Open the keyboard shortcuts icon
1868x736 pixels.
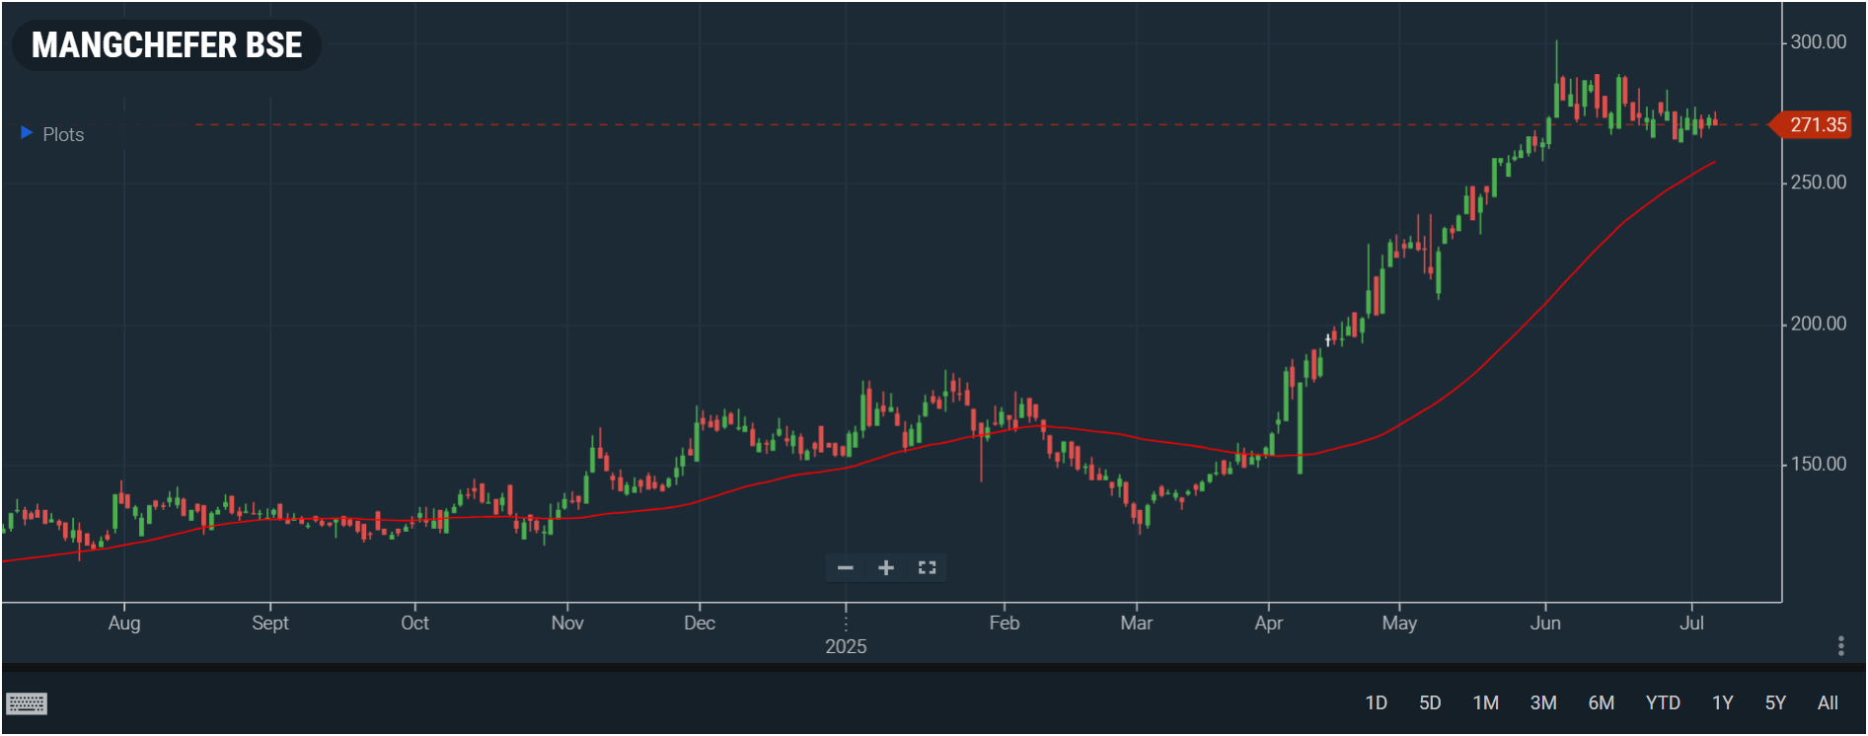(27, 703)
